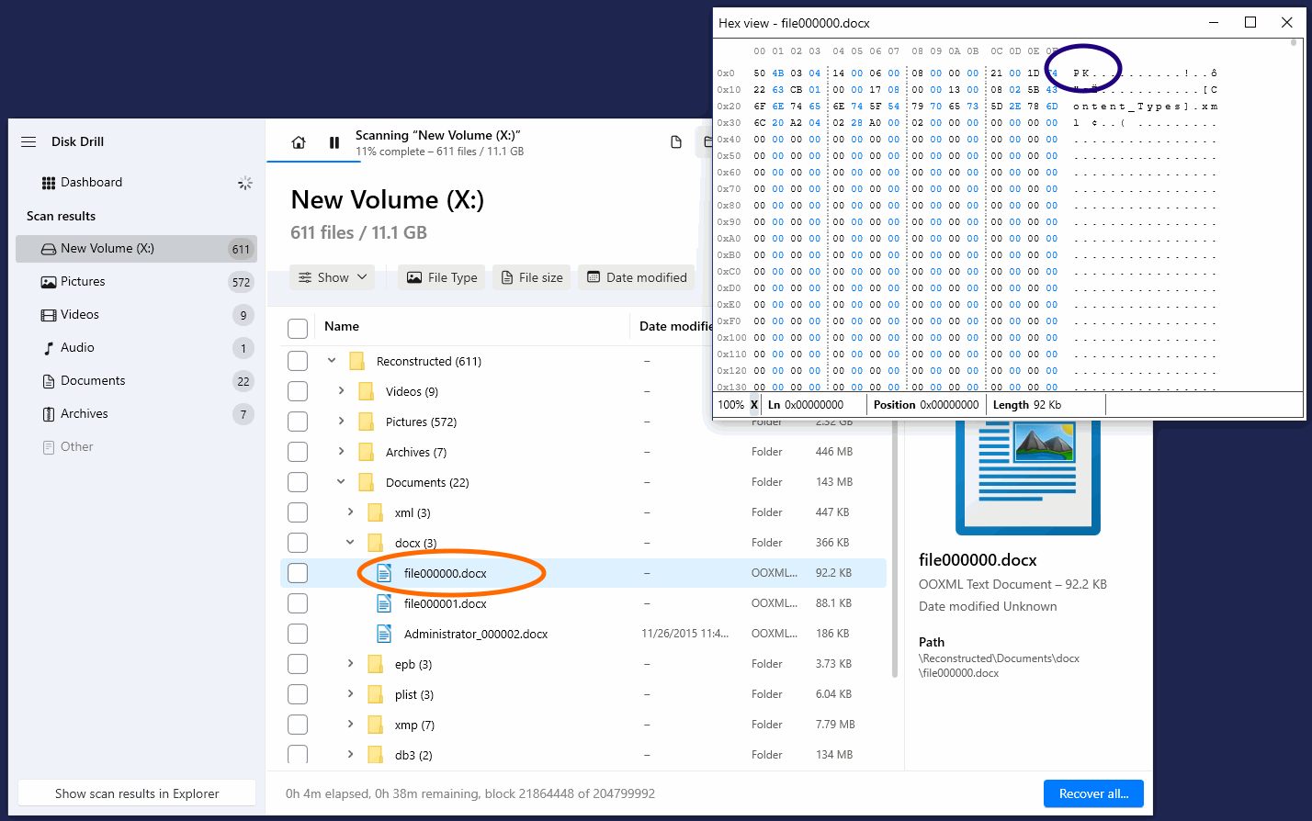This screenshot has height=821, width=1312.
Task: Click the File size filter button
Action: point(532,277)
